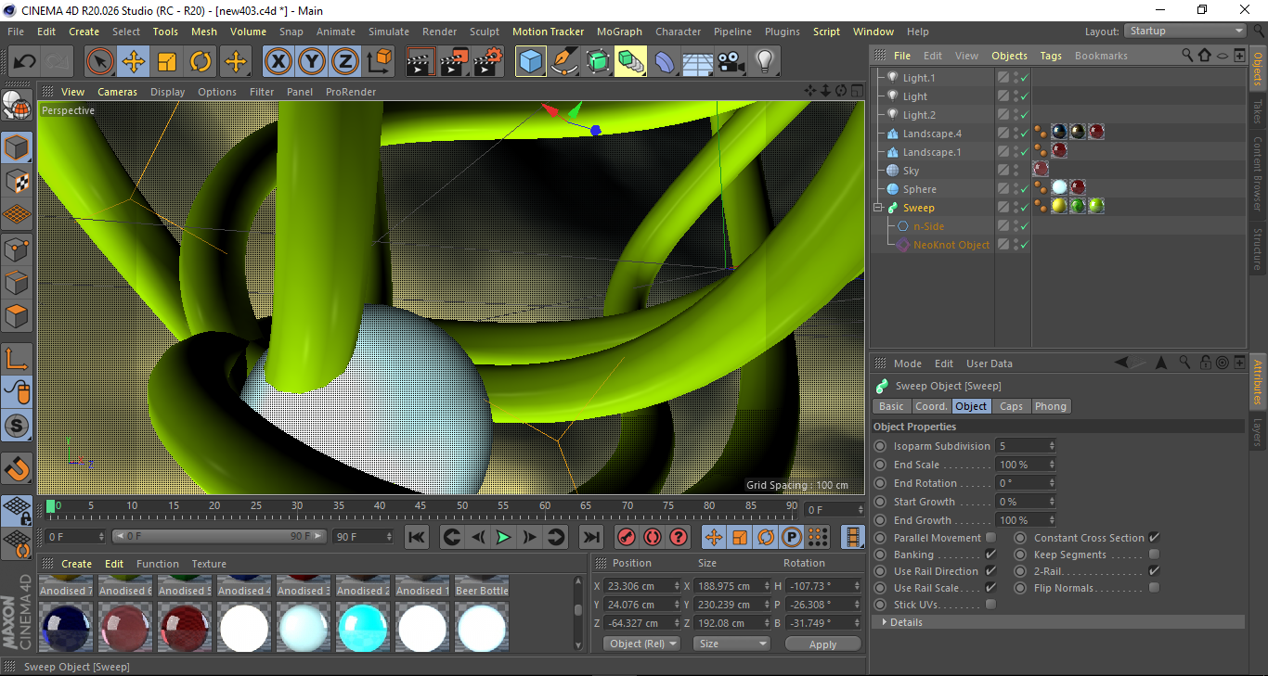This screenshot has width=1268, height=676.
Task: Open the Spline Pen tool
Action: [564, 62]
